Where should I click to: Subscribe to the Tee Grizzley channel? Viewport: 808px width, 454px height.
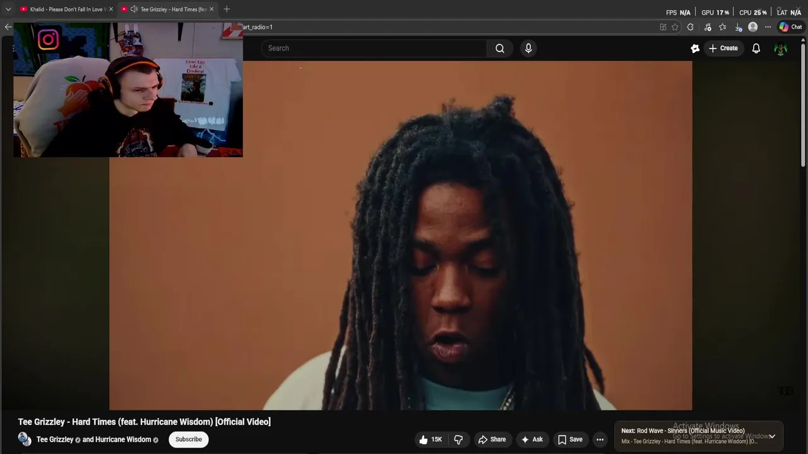[189, 439]
